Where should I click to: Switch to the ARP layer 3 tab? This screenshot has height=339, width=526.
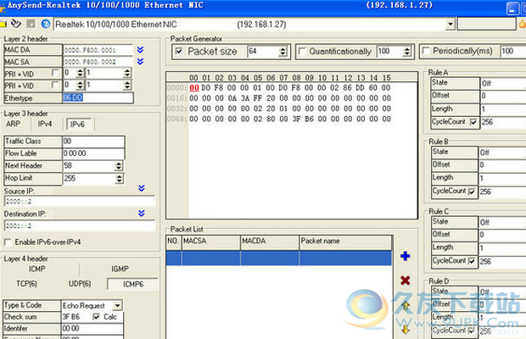coord(13,124)
